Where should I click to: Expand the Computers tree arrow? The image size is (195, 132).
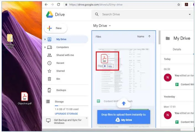[x=45, y=47]
